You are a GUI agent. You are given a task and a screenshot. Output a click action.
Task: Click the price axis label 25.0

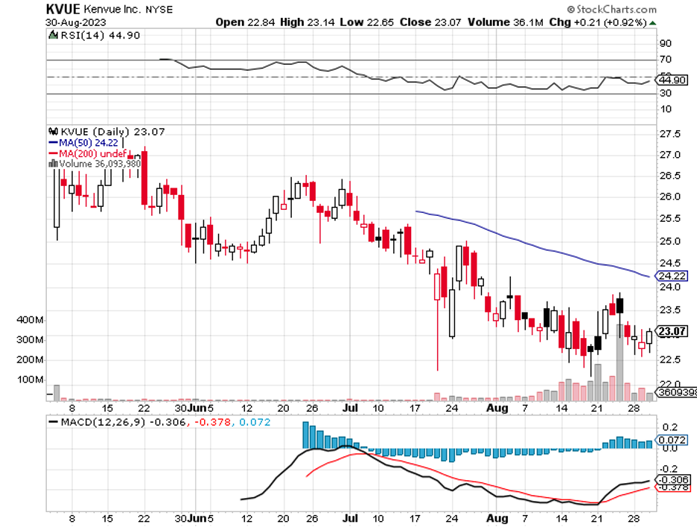point(670,241)
